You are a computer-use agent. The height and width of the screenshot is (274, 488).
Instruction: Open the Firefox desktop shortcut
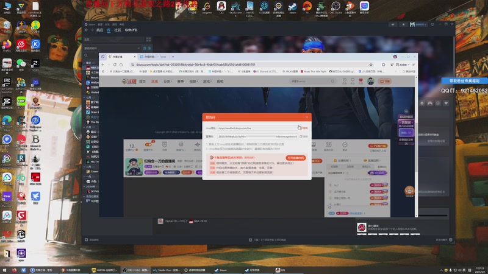coord(7,46)
